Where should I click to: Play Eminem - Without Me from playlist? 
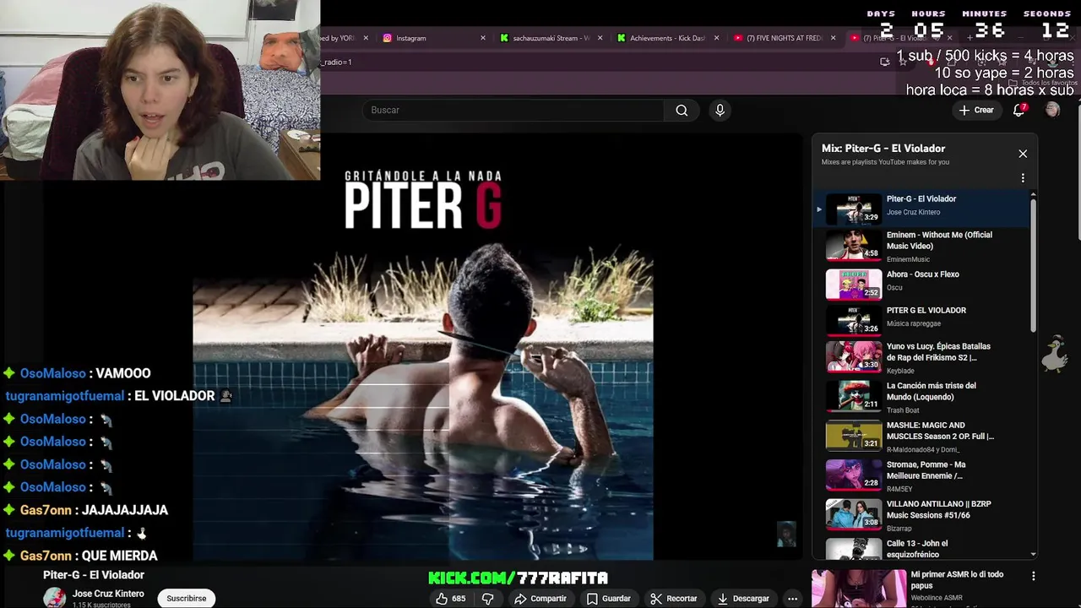(x=922, y=246)
